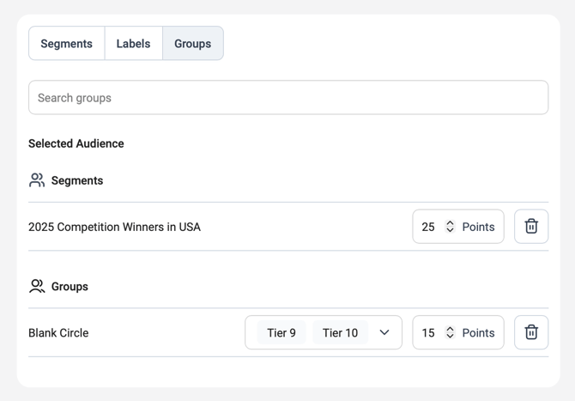Expand the tier dropdown chevron for Blank Circle
The image size is (575, 401).
pyautogui.click(x=384, y=332)
